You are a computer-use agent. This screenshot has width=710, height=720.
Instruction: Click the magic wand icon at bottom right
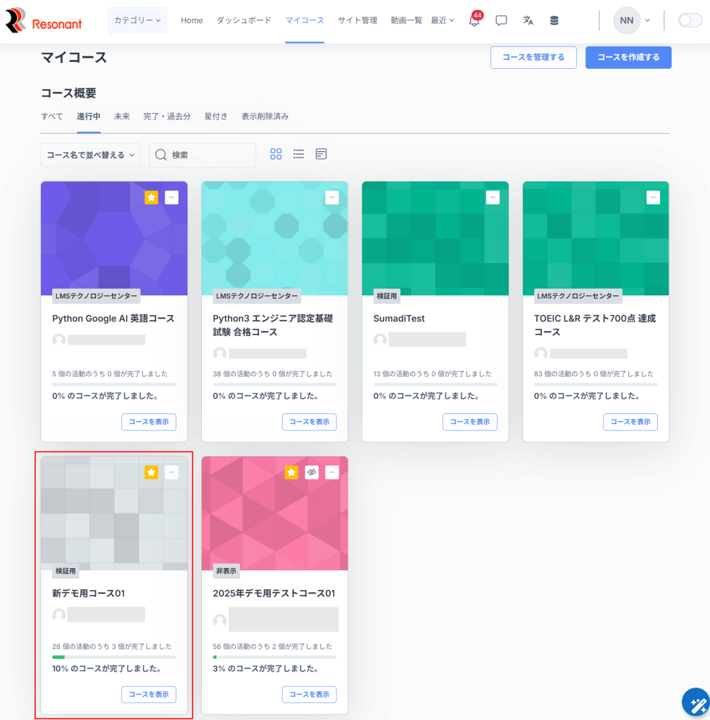click(x=695, y=702)
